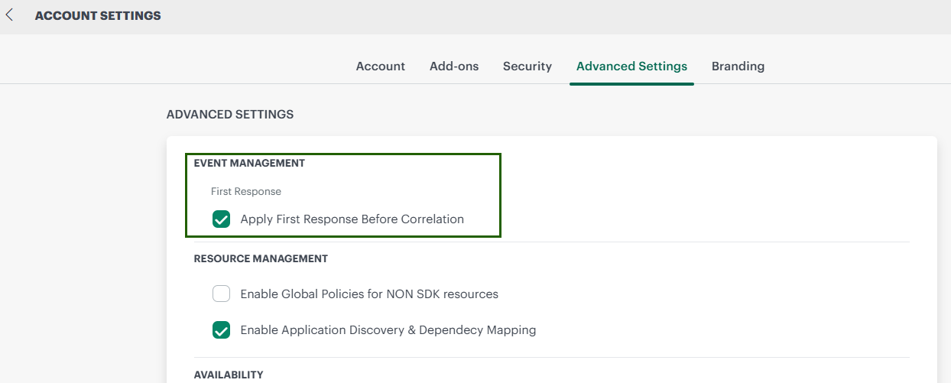
Task: Click the Resource Management section heading
Action: (261, 258)
